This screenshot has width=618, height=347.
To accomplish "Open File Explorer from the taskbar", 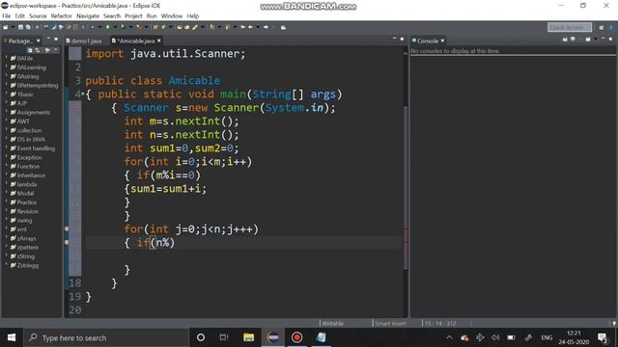I will [248, 337].
